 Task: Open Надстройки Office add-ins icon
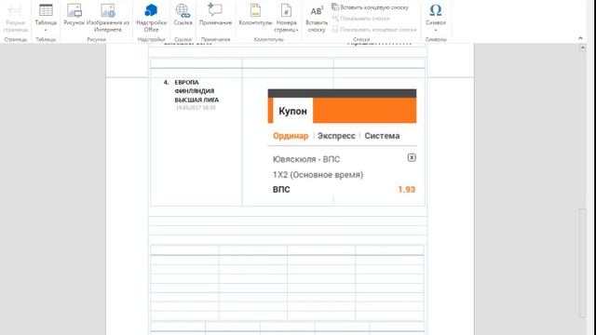[x=151, y=10]
